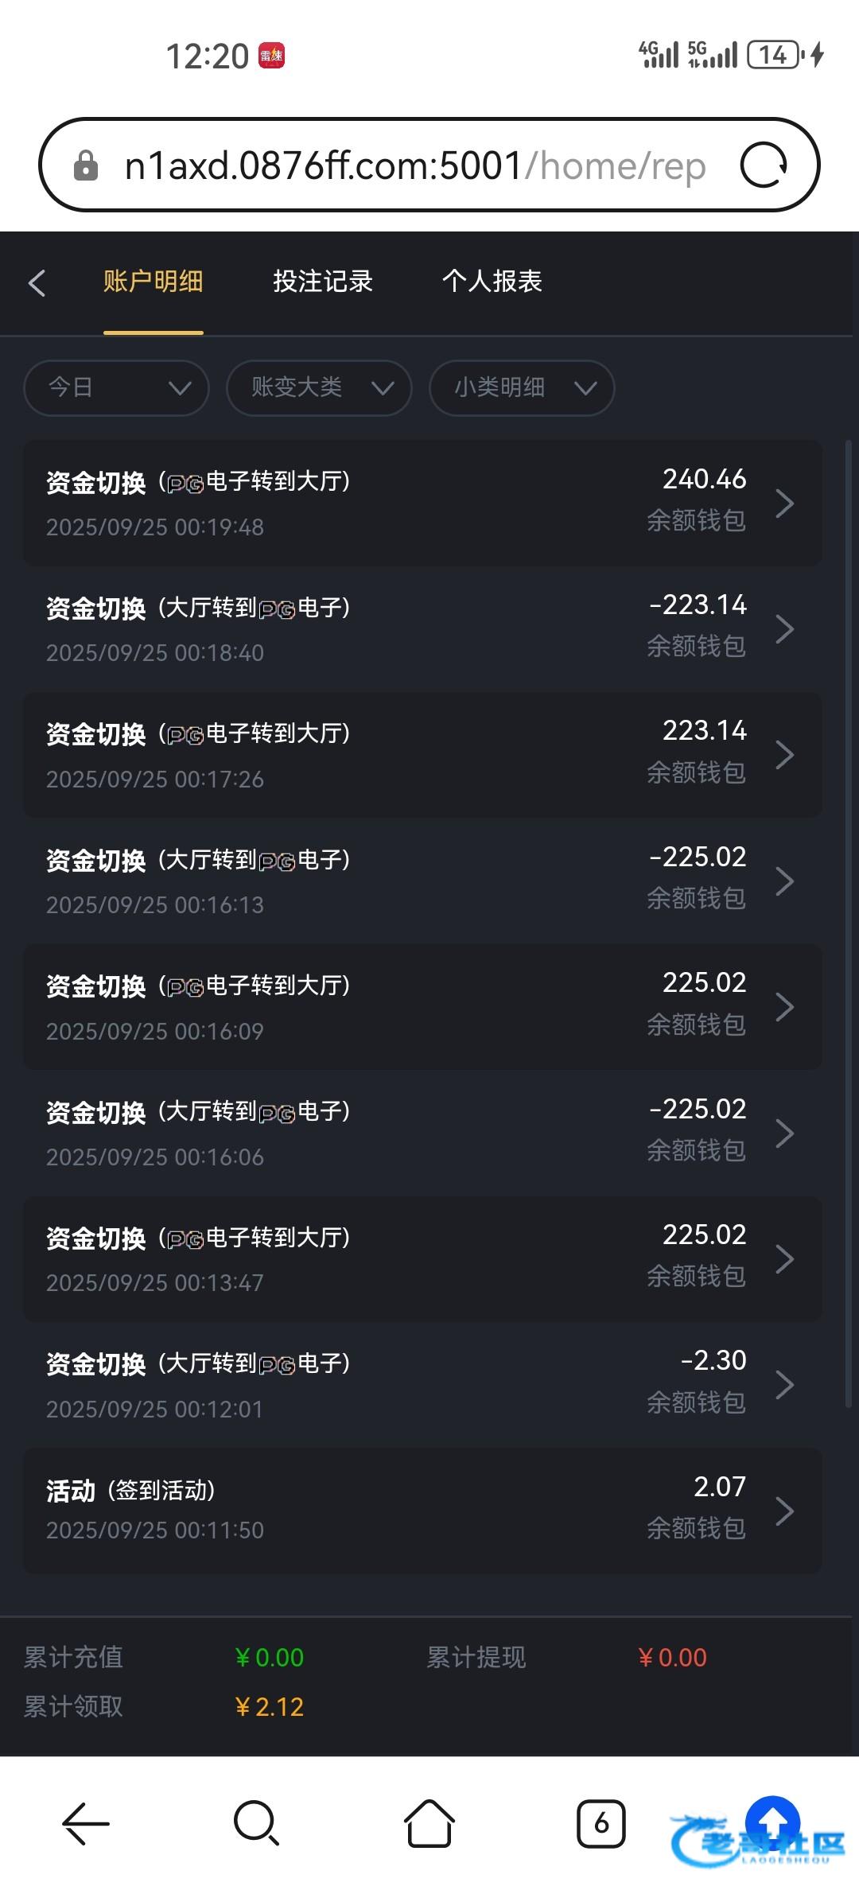Tap the blue scroll-to-top arrow button
The width and height of the screenshot is (859, 1890).
click(x=772, y=1821)
